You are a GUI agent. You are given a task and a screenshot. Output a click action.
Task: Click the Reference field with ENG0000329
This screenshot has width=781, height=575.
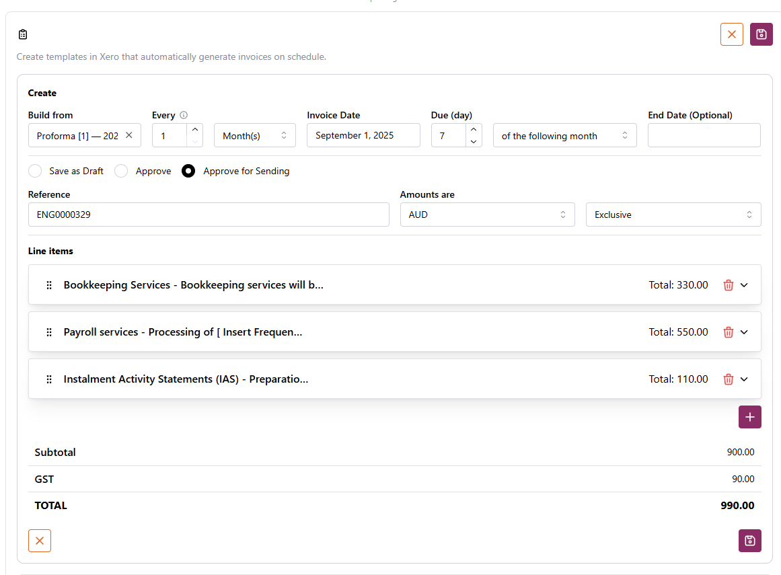click(x=209, y=215)
